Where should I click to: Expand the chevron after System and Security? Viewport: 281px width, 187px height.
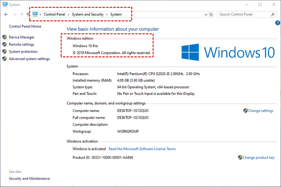[x=107, y=15]
